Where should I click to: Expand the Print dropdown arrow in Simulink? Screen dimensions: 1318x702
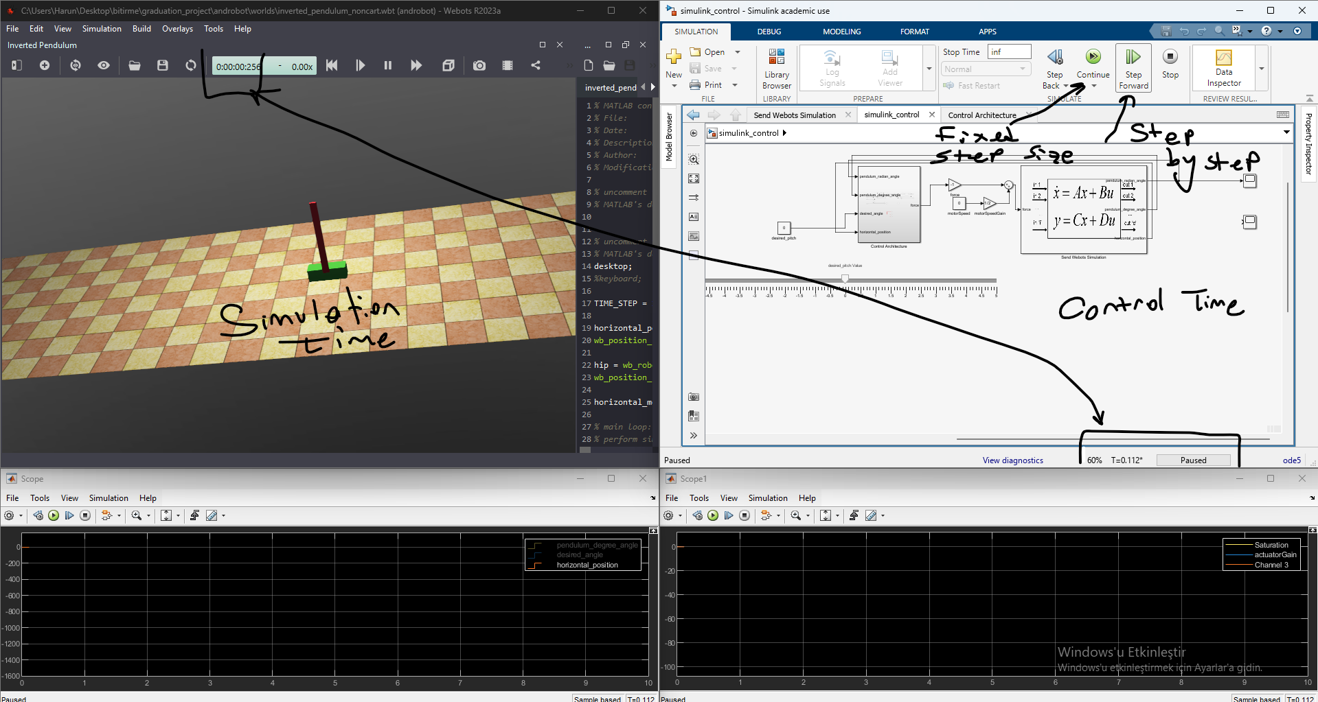(735, 85)
